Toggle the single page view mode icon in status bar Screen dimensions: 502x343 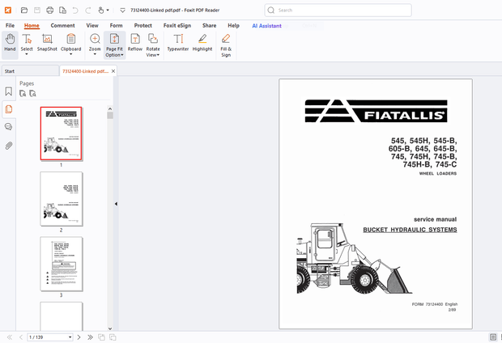point(493,337)
